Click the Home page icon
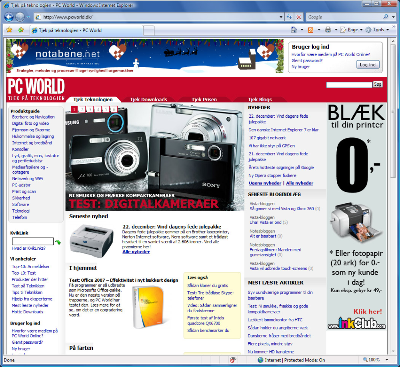 (294, 30)
